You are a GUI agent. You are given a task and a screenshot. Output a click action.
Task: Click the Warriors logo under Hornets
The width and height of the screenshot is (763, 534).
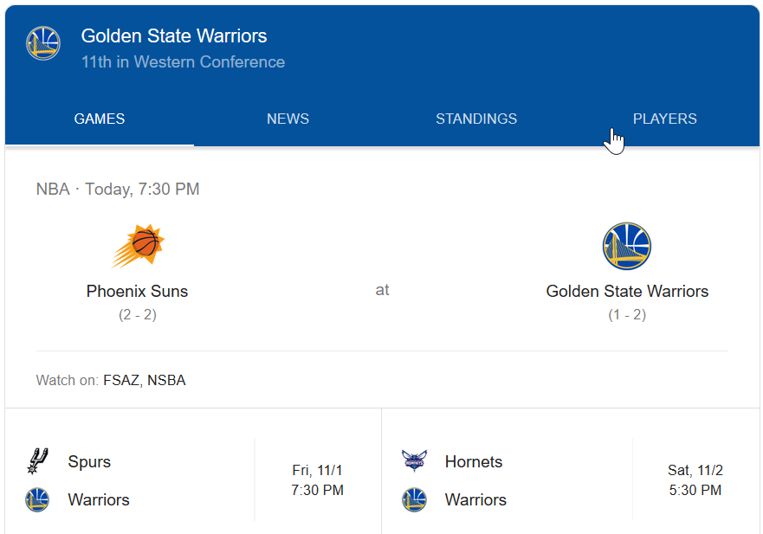[415, 499]
